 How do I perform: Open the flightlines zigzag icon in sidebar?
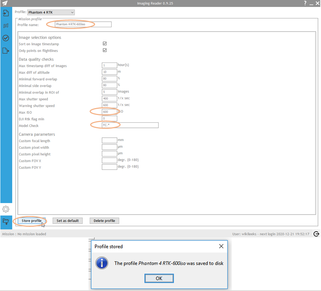[x=6, y=26]
